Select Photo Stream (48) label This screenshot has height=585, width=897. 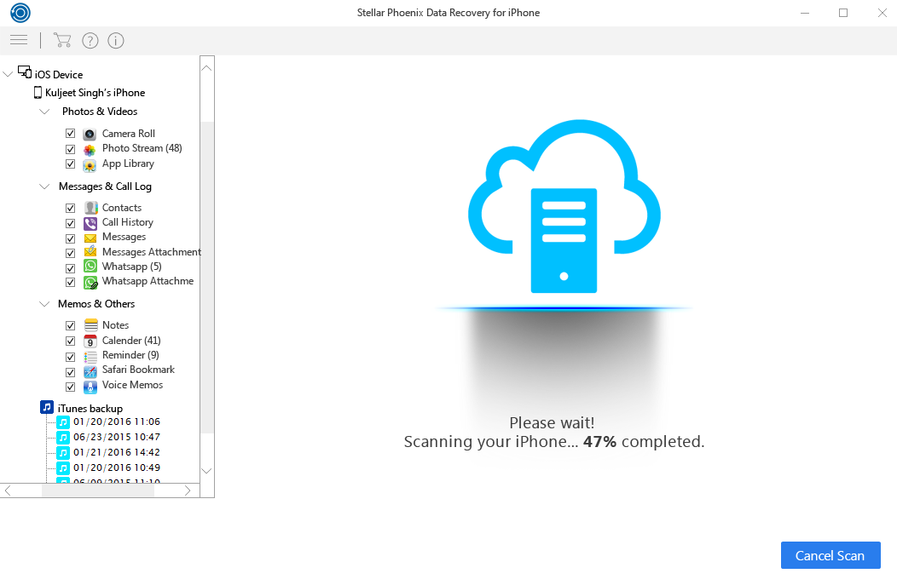click(x=142, y=148)
